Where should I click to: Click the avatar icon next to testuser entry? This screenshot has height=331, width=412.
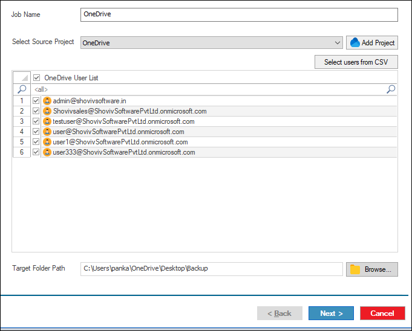(x=47, y=121)
